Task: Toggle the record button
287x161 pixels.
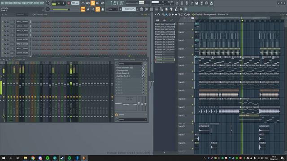Action: click(69, 3)
